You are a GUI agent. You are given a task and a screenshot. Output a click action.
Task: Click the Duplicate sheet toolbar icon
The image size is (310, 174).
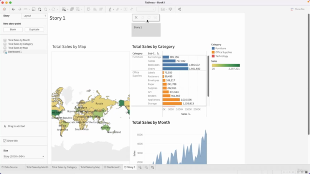[72, 9]
